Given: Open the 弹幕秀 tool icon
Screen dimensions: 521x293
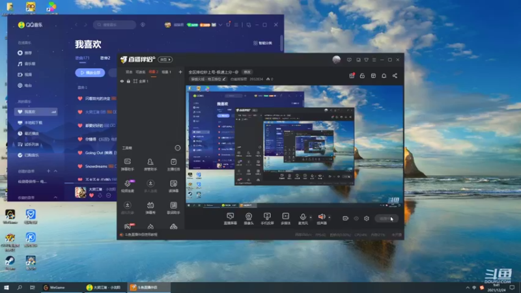Looking at the screenshot, I should point(150,208).
